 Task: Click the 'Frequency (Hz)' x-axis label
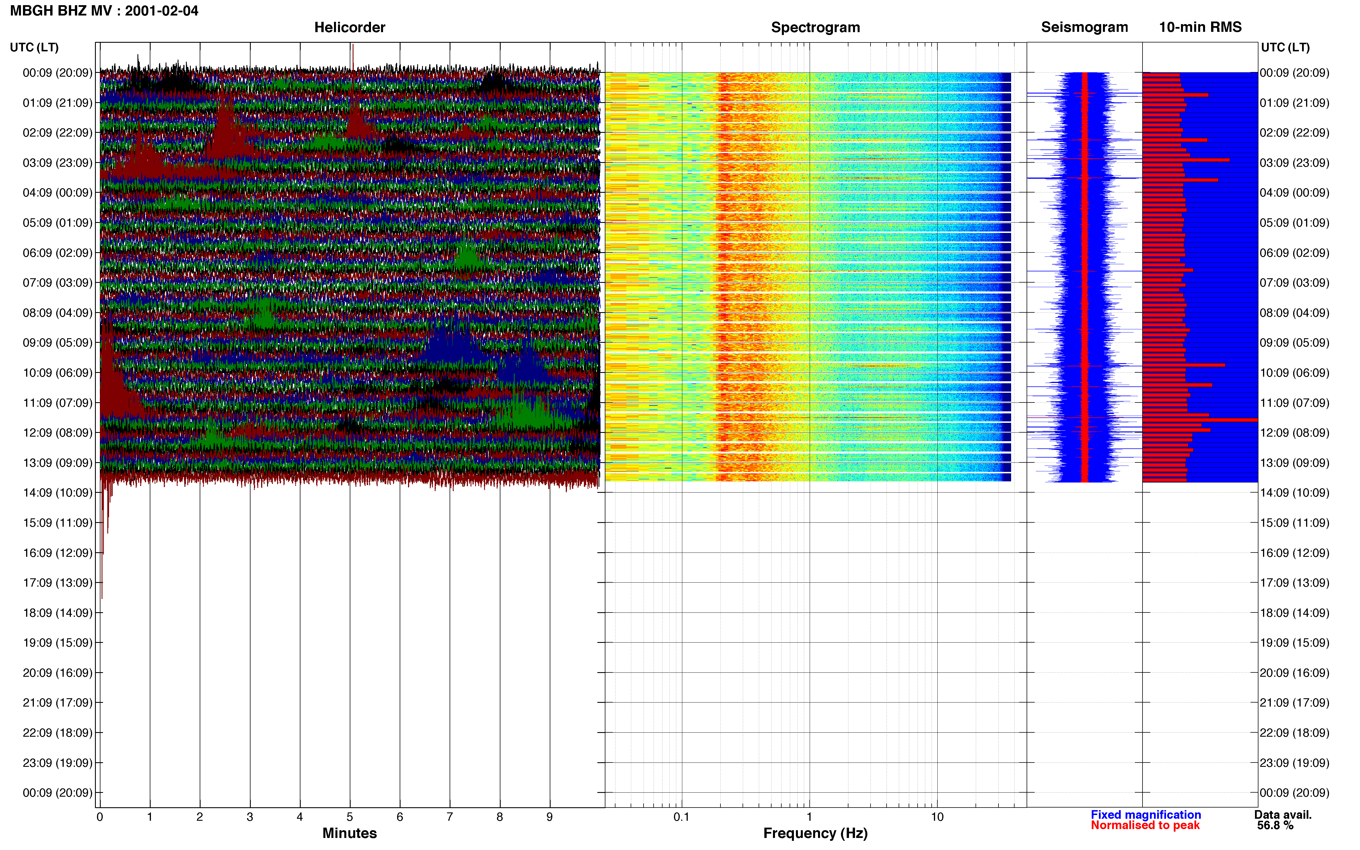815,833
